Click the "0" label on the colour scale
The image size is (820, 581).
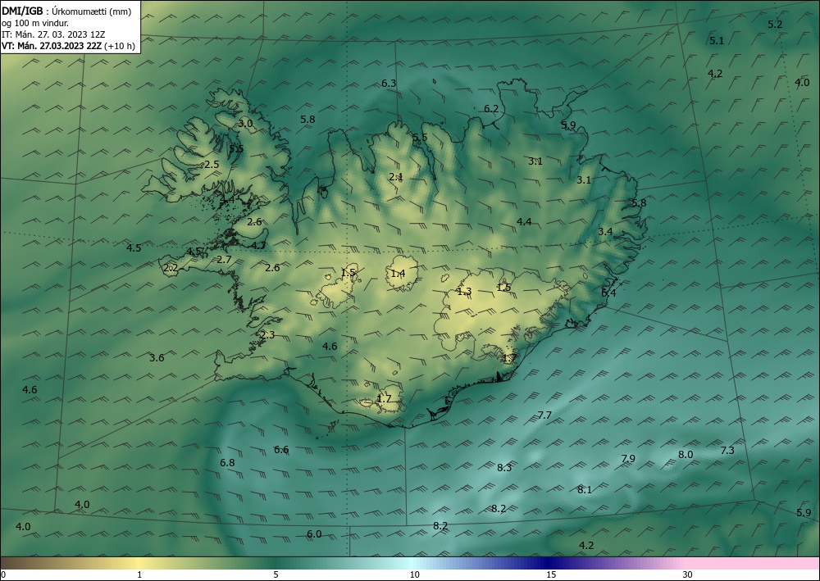tap(3, 575)
